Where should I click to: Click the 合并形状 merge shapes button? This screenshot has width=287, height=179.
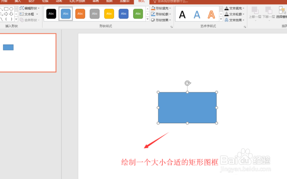point(29,20)
